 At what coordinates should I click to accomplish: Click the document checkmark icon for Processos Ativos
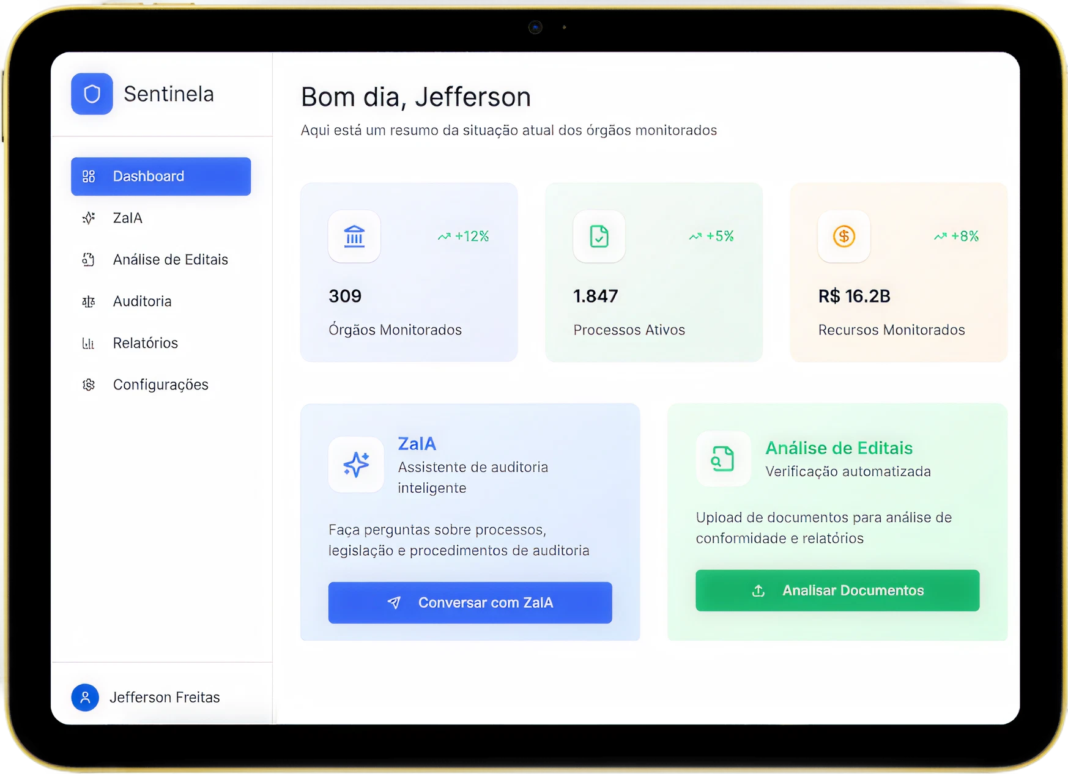point(599,237)
